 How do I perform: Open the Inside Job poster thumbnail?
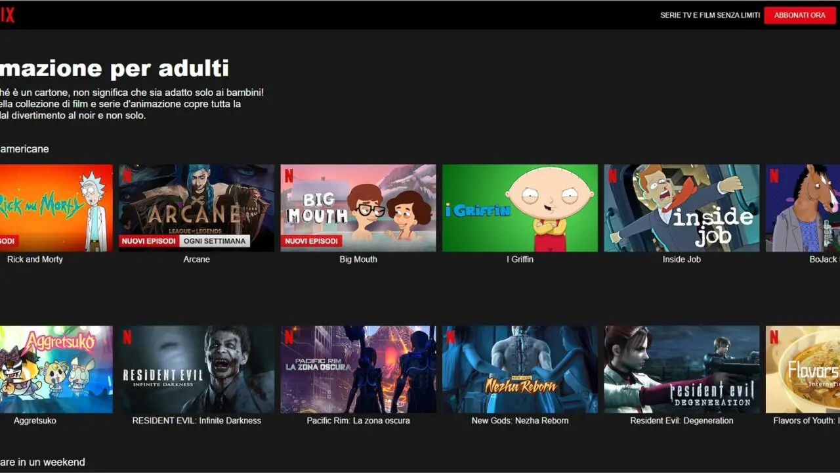tap(681, 208)
